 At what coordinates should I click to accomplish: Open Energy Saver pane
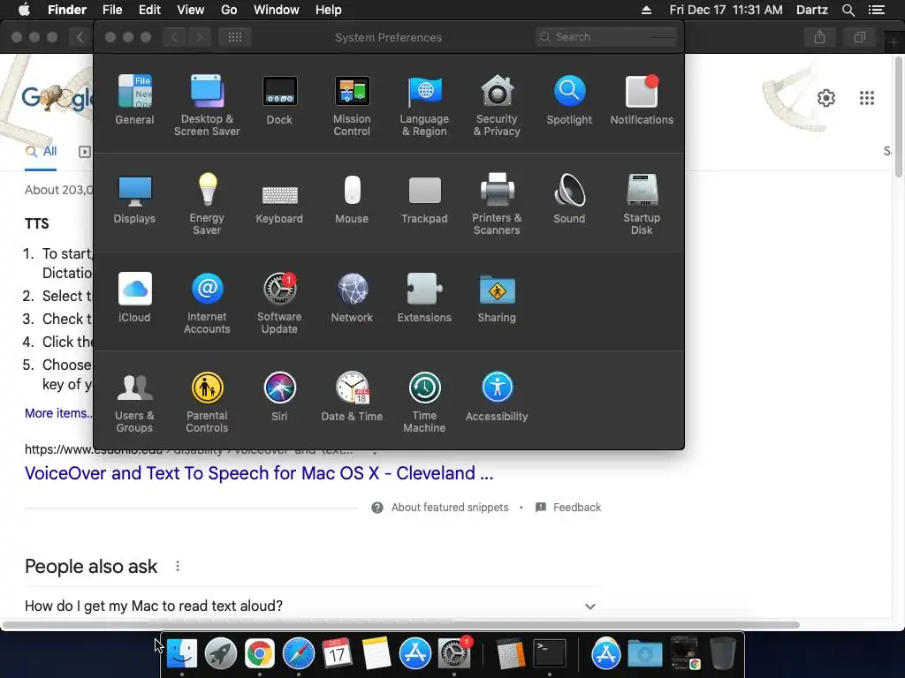point(207,204)
